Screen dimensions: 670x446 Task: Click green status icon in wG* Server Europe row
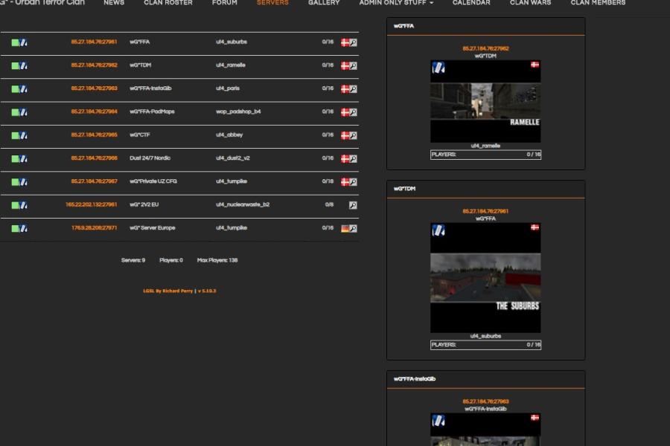[x=15, y=228]
